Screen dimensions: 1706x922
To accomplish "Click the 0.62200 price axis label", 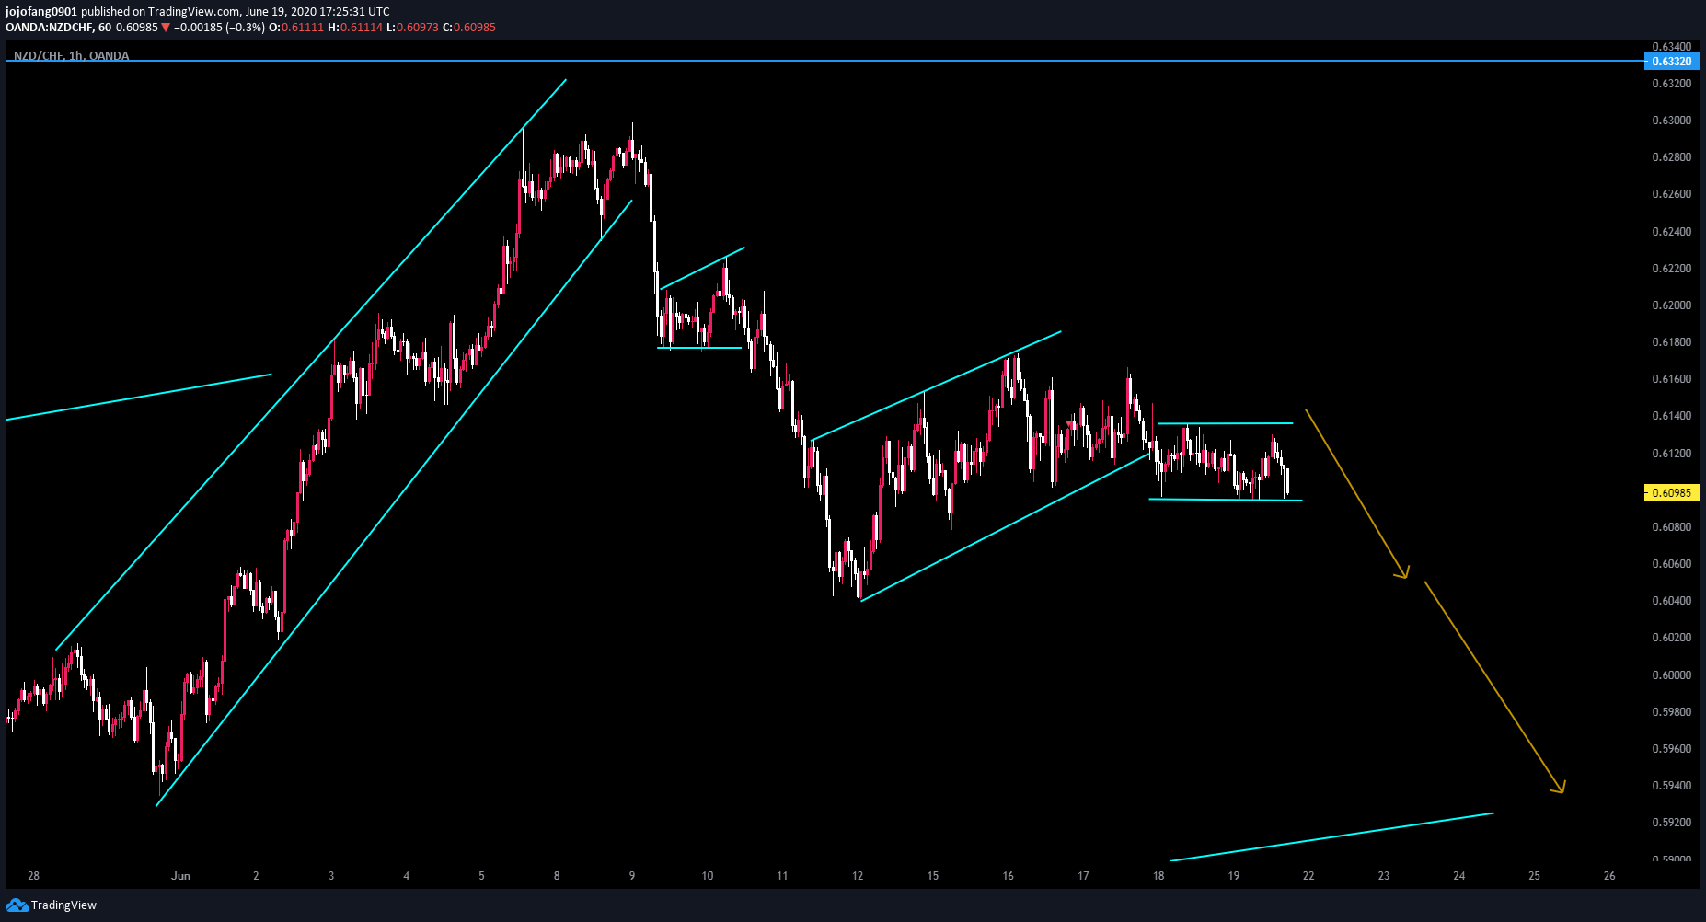I will (1671, 269).
